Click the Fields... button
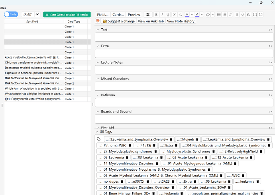Viewport: 275px width, 195px height. click(x=103, y=14)
